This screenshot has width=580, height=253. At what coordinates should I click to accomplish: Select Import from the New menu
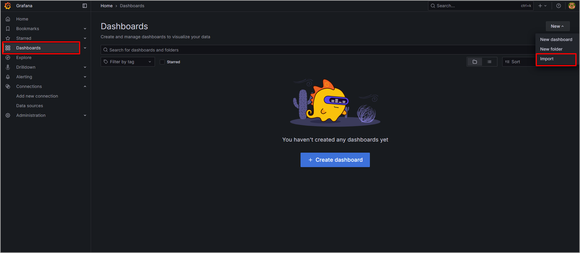(x=547, y=59)
